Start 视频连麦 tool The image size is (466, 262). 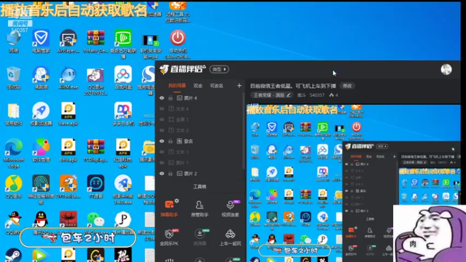coord(230,208)
